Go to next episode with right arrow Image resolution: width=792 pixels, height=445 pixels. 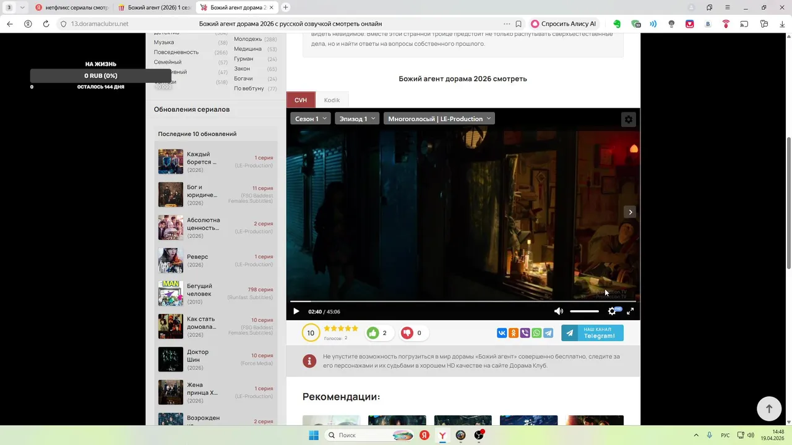tap(630, 212)
